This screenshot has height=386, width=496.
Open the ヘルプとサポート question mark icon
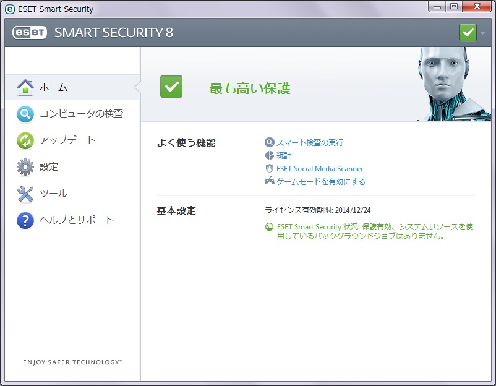coord(25,220)
